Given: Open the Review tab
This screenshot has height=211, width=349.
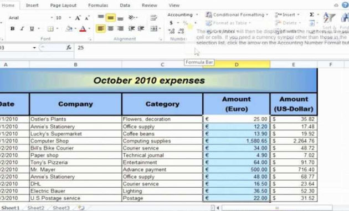Looking at the screenshot, I should pyautogui.click(x=150, y=6).
